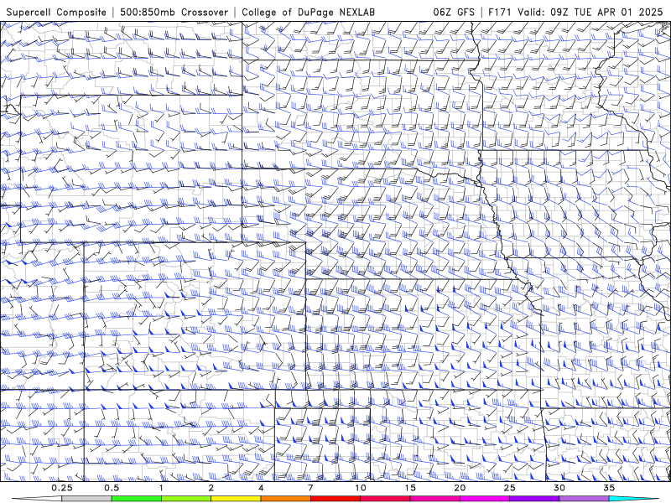
Task: Click the '35' legend value
Action: (609, 488)
